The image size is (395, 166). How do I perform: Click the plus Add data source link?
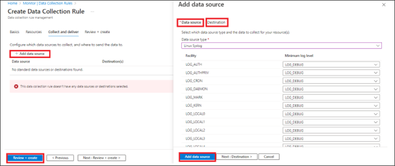[x=30, y=54]
